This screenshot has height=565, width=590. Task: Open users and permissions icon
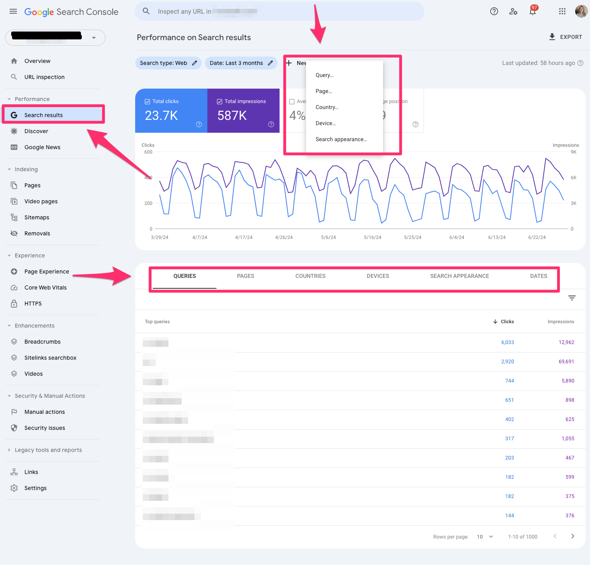pyautogui.click(x=513, y=11)
